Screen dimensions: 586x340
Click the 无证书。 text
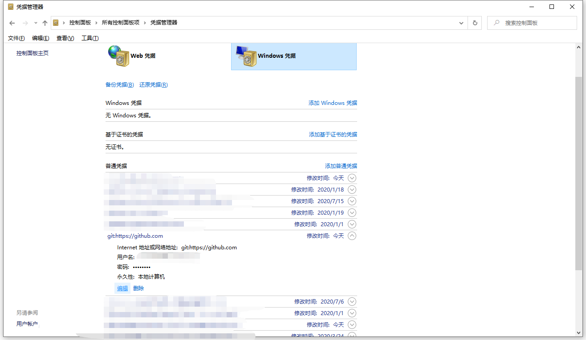point(115,147)
